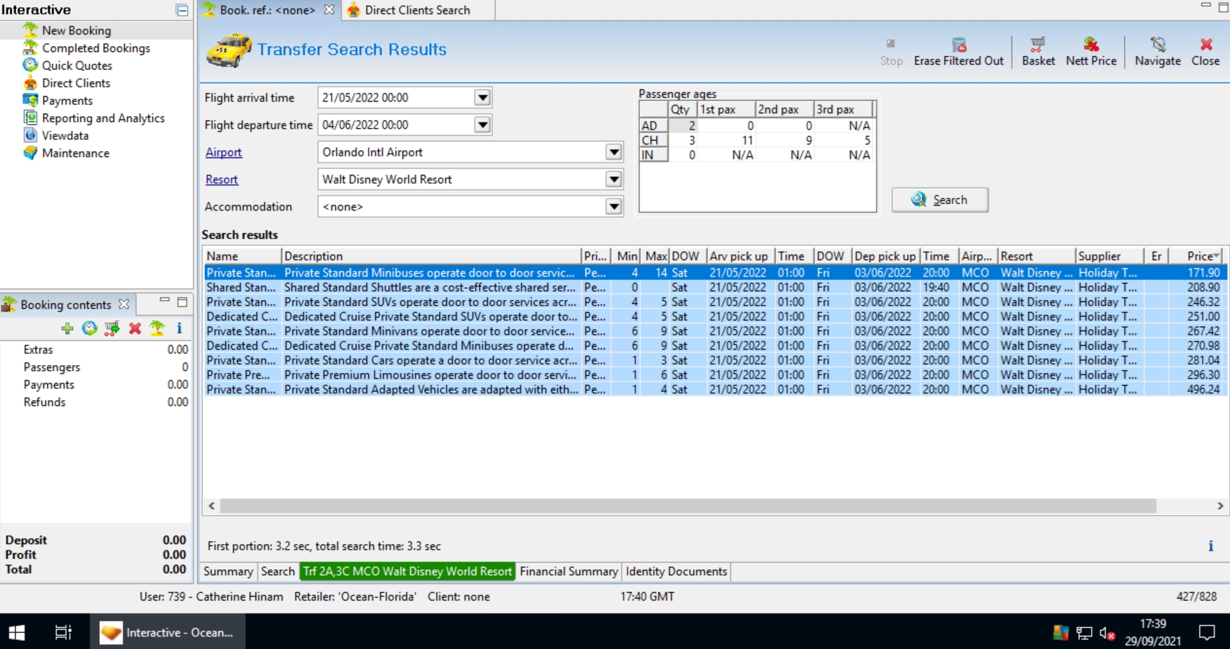Click the Stop toolbar button
Image resolution: width=1230 pixels, height=649 pixels.
tap(891, 52)
